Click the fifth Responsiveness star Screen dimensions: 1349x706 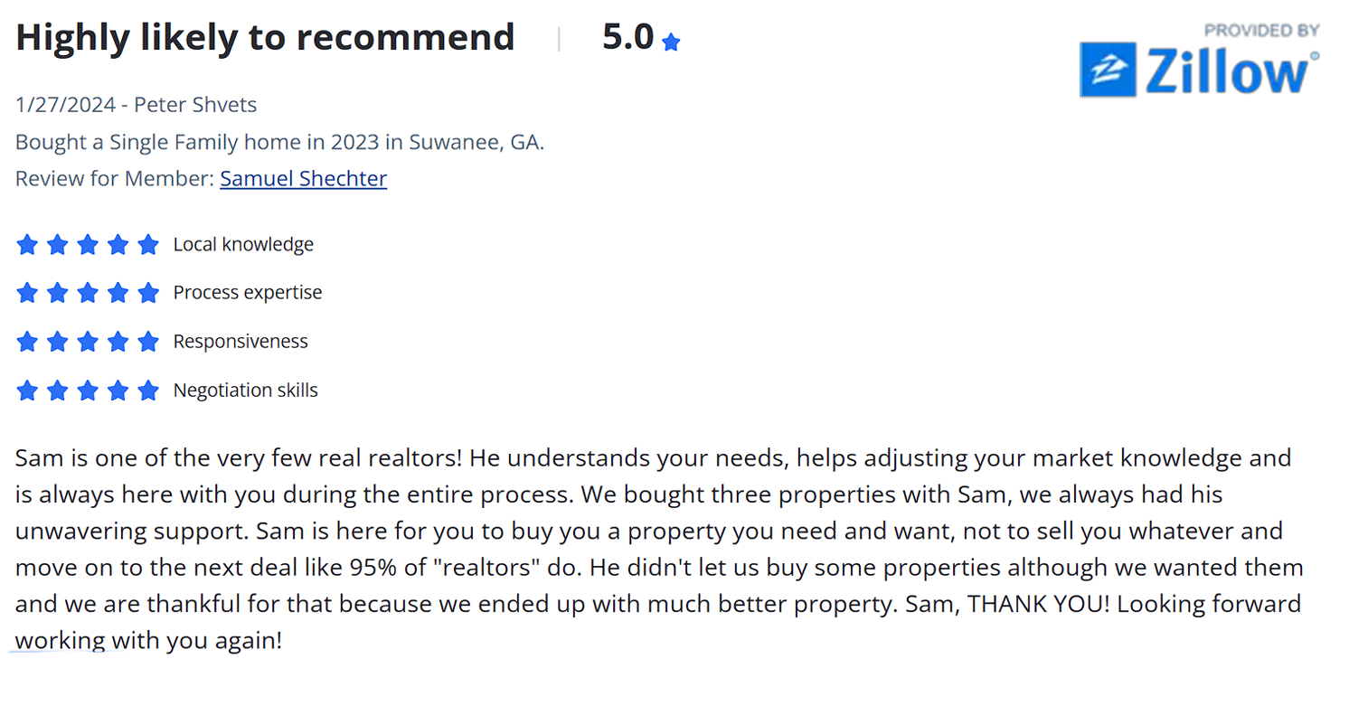(148, 342)
